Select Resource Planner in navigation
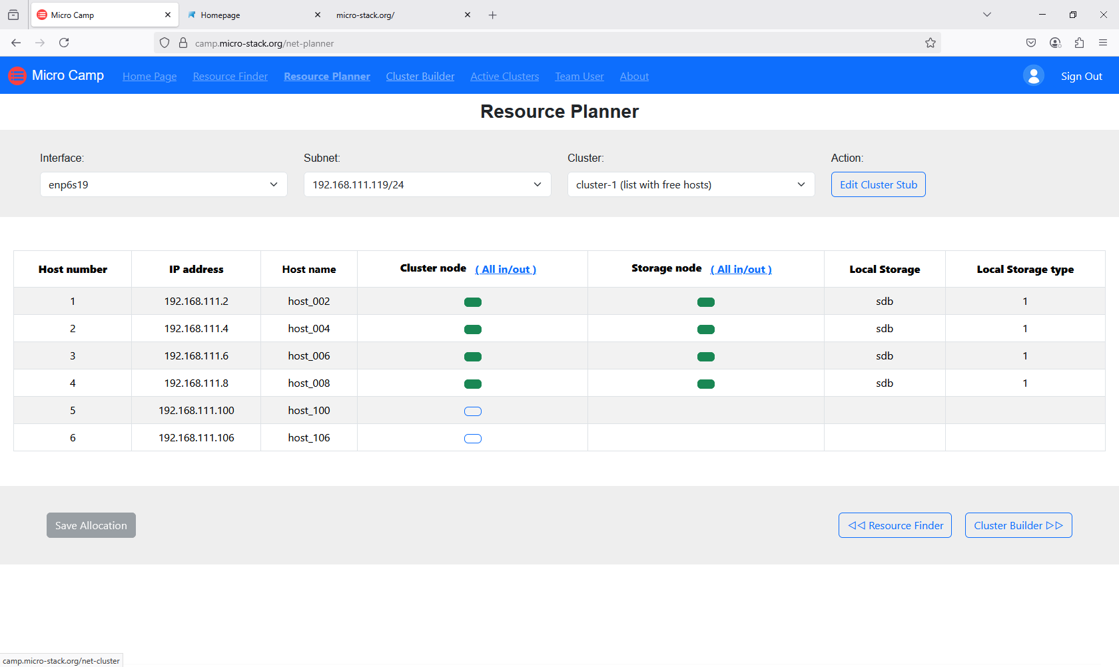1119x667 pixels. [327, 77]
